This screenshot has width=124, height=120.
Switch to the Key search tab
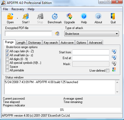(x=51, y=43)
